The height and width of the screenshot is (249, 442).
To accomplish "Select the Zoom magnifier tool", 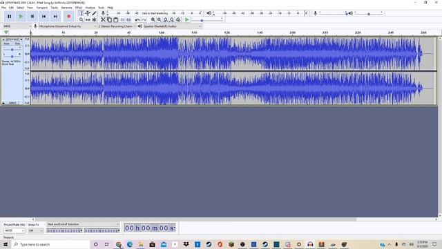I will coord(81,20).
